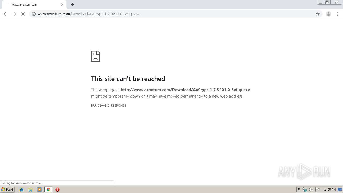Click the 11:05 AM clock

click(x=329, y=190)
